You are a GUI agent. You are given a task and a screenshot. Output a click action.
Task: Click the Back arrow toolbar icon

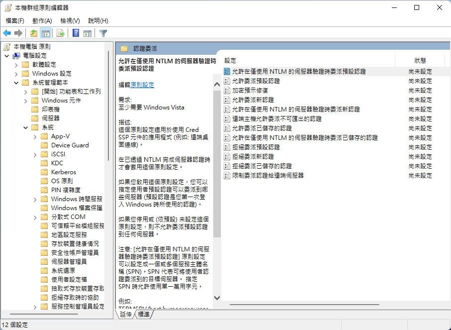7,33
